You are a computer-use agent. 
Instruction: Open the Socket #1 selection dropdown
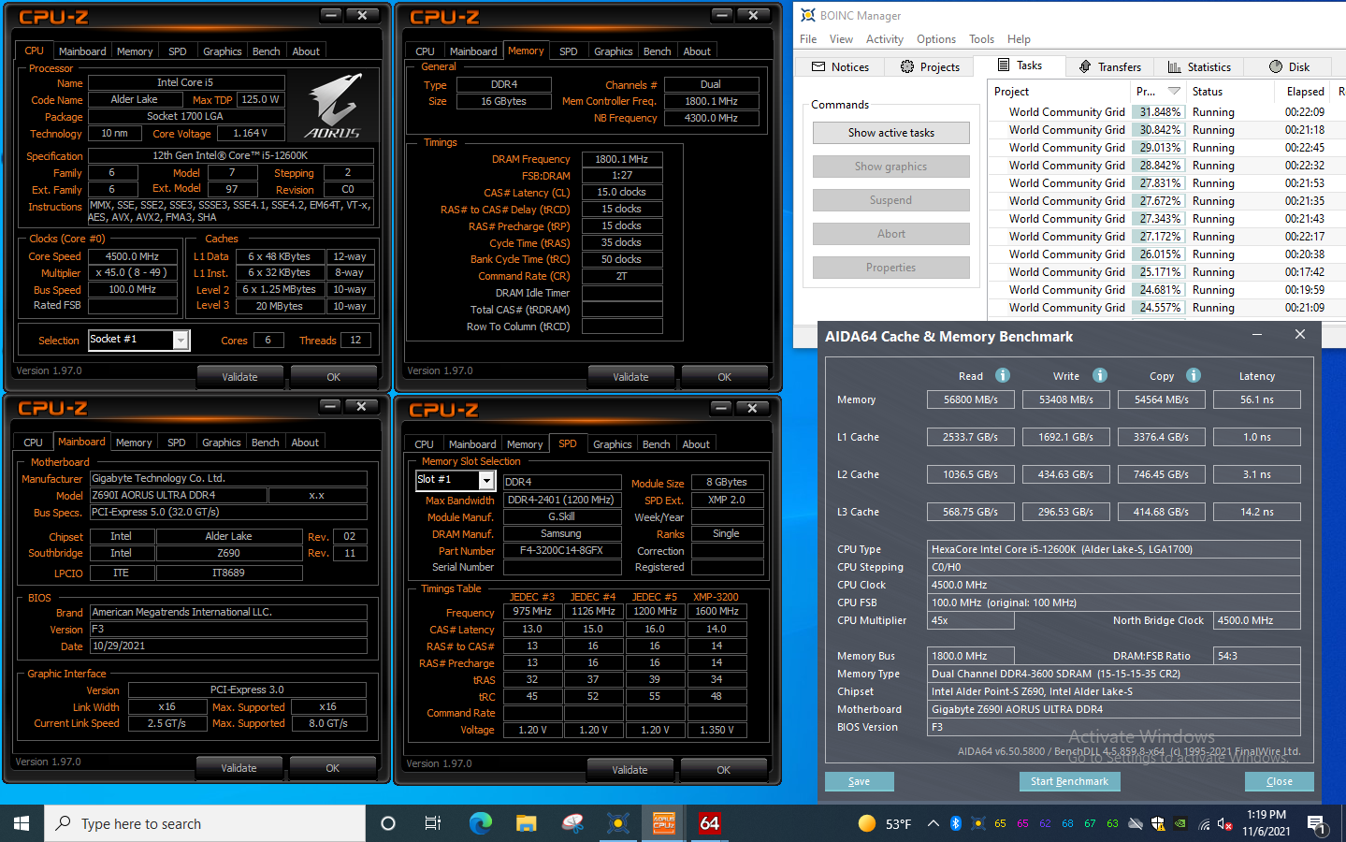point(181,341)
